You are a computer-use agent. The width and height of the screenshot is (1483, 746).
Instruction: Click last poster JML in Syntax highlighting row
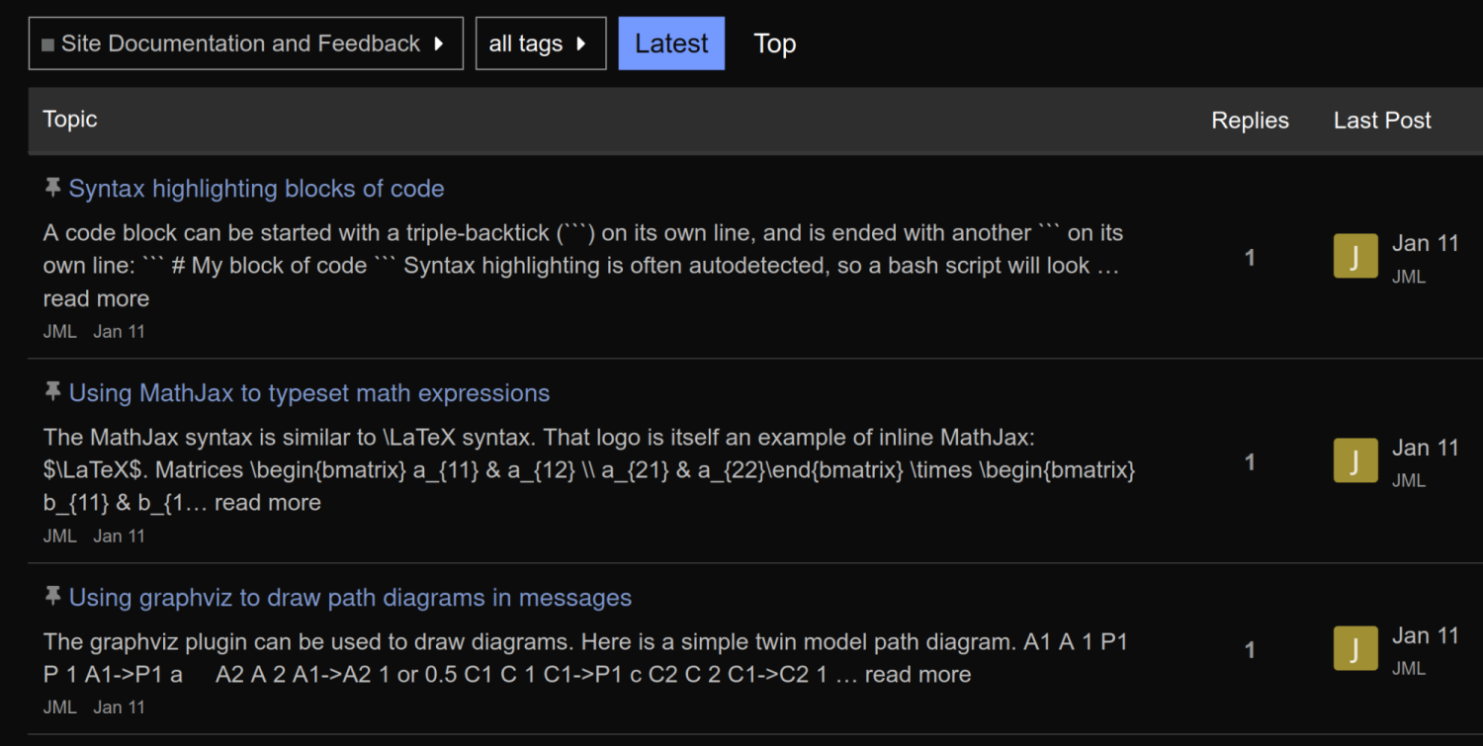1409,277
